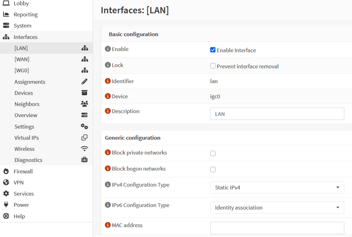352x237 pixels.
Task: Open the interfaces Overview page
Action: 26,115
